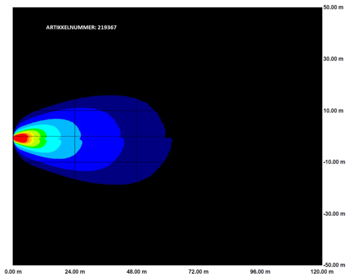
Task: Select the 30.00 m y-axis label
Action: 335,59
